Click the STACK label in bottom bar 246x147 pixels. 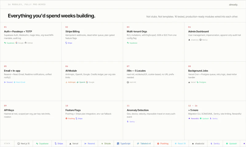tap(7, 144)
